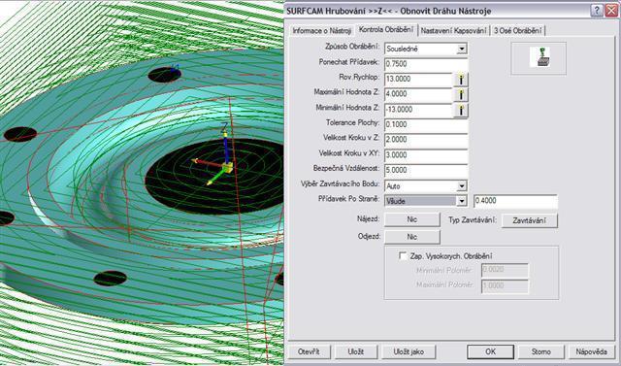
Task: Expand the Přídavek Po Straně dropdown
Action: pyautogui.click(x=462, y=201)
